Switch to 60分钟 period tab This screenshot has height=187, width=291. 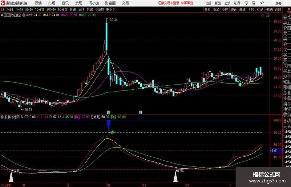click(x=63, y=10)
